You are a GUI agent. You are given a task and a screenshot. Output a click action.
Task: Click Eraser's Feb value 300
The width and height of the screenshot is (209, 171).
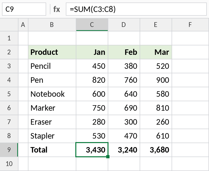tap(124, 122)
